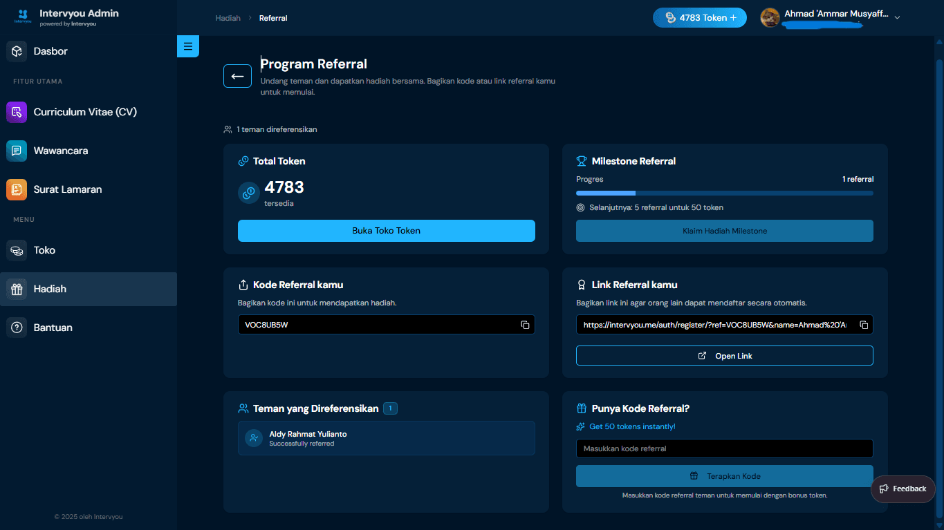Click the user avatar picture
944x530 pixels.
pos(770,17)
